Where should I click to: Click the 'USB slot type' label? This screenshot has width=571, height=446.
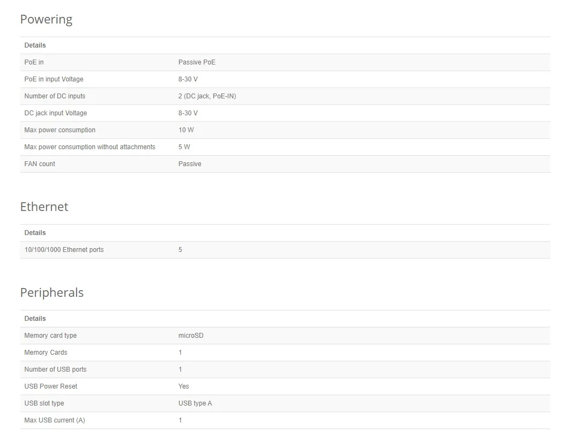point(44,403)
